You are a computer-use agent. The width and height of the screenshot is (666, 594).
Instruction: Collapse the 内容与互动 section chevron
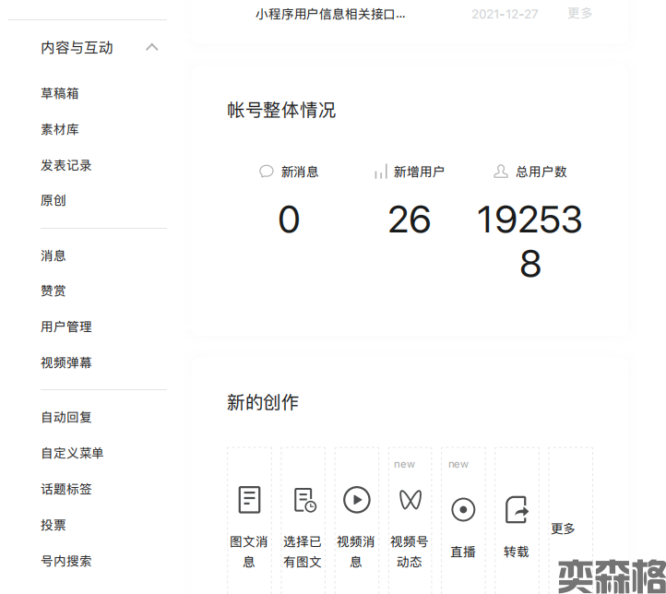(152, 47)
